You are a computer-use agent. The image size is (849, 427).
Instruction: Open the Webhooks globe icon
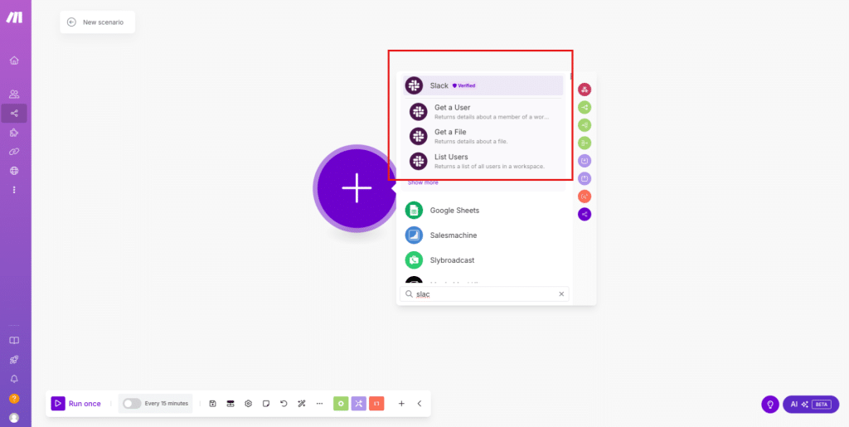tap(14, 171)
